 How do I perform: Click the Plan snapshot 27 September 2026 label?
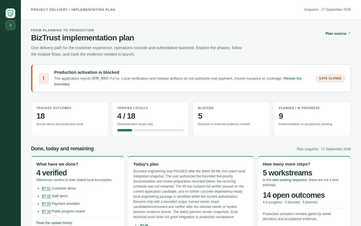[324, 149]
